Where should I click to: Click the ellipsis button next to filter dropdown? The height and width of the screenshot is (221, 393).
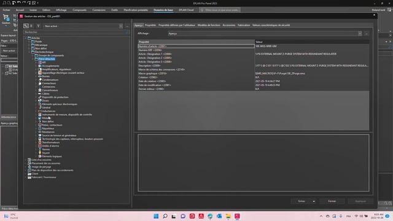[x=127, y=26]
